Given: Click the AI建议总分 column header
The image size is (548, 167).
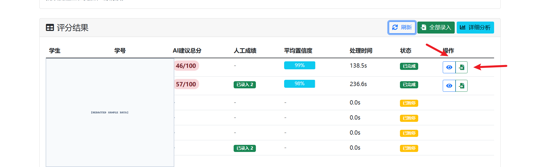Looking at the screenshot, I should coord(187,51).
